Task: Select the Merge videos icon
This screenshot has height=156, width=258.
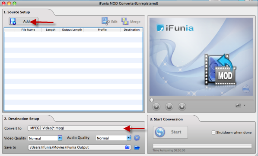Action: (131, 21)
